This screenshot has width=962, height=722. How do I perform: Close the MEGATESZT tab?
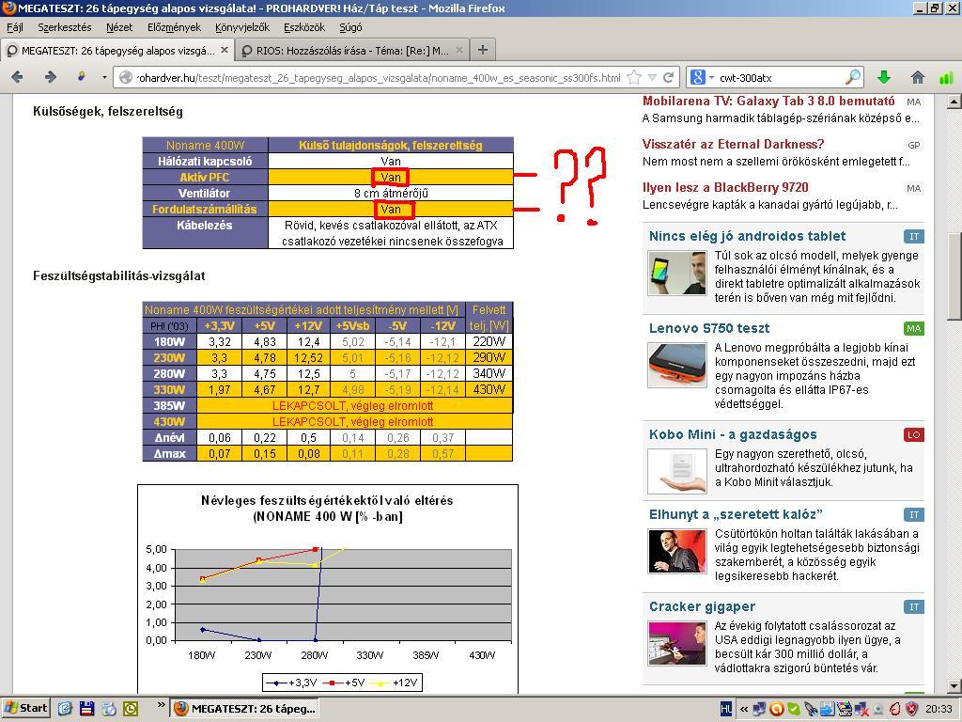coord(225,50)
